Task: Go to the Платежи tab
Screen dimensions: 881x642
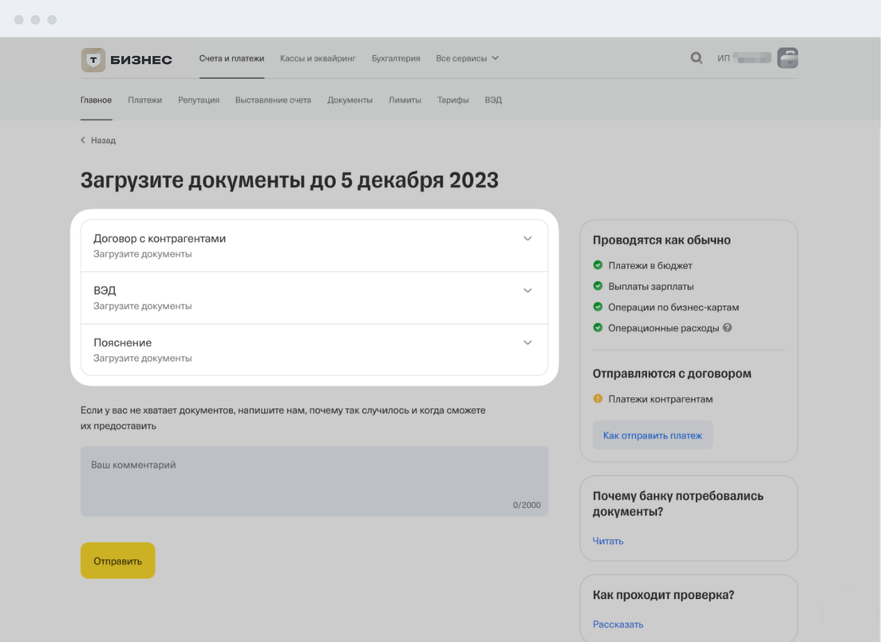Action: pos(144,101)
